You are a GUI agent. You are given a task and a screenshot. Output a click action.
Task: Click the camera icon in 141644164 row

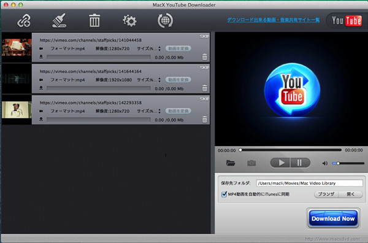point(41,80)
